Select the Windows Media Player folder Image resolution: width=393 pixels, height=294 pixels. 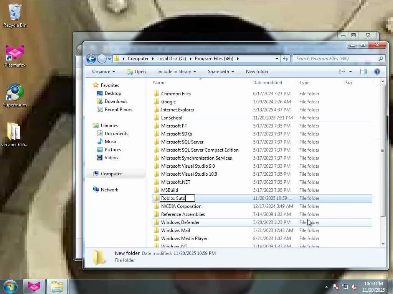pos(184,238)
